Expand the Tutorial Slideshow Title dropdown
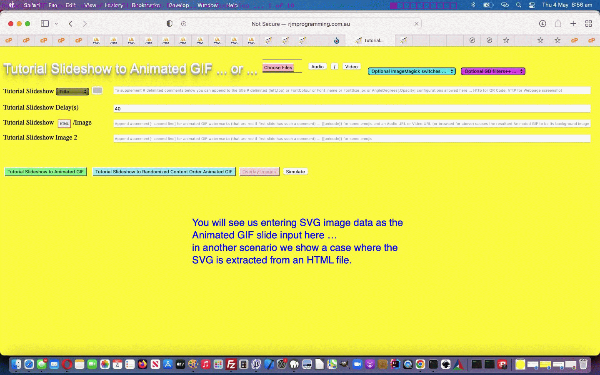Screen dimensions: 600x375 click(72, 92)
